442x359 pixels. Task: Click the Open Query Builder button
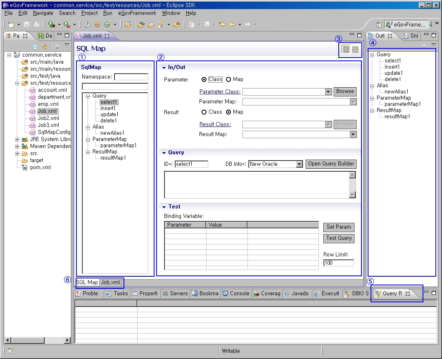[x=331, y=164]
